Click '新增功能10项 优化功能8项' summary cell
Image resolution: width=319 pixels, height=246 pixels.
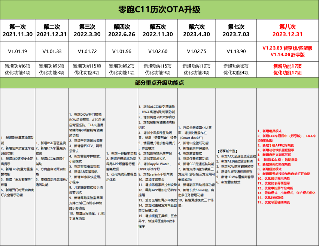point(197,69)
